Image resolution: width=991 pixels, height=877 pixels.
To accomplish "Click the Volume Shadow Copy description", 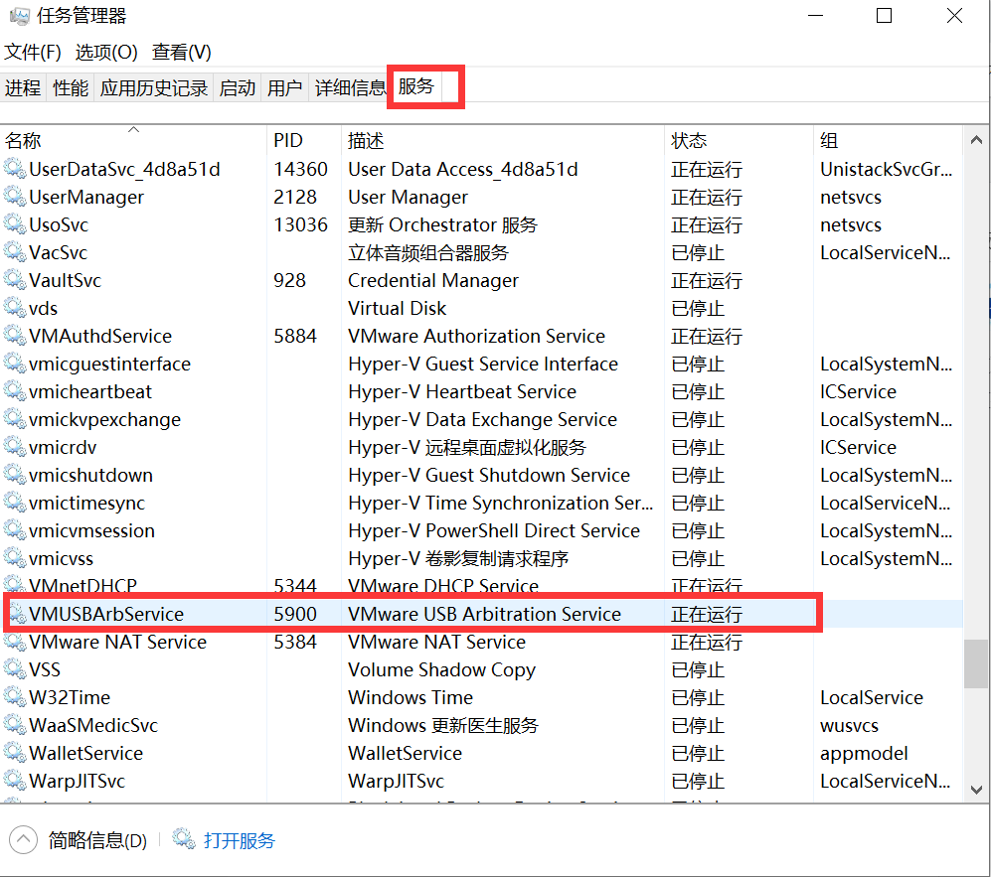I will (x=442, y=669).
